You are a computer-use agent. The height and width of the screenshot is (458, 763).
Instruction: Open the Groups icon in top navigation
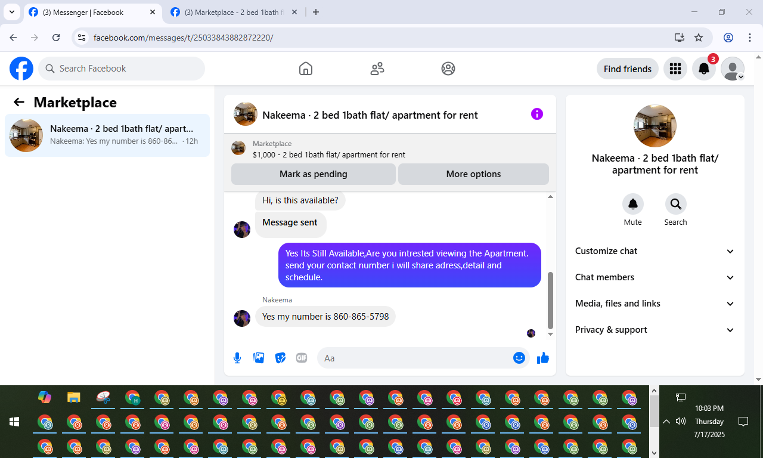click(448, 69)
